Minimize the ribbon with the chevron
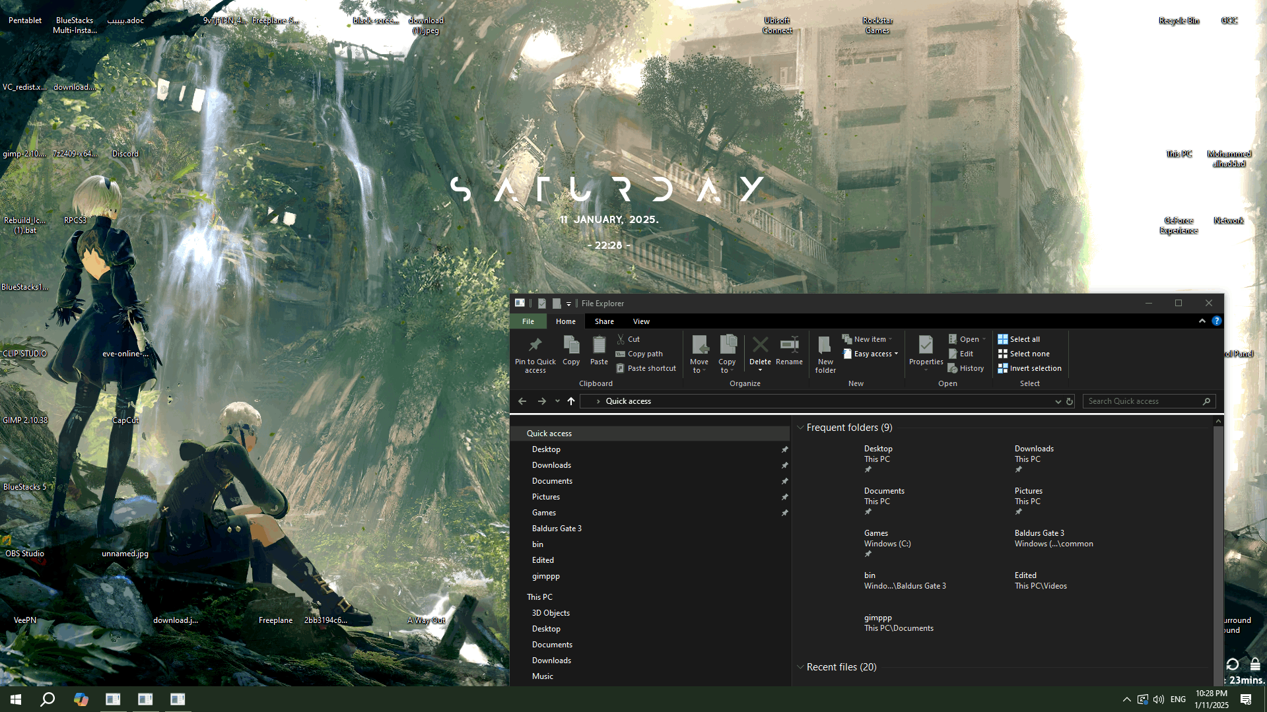 pos(1202,321)
